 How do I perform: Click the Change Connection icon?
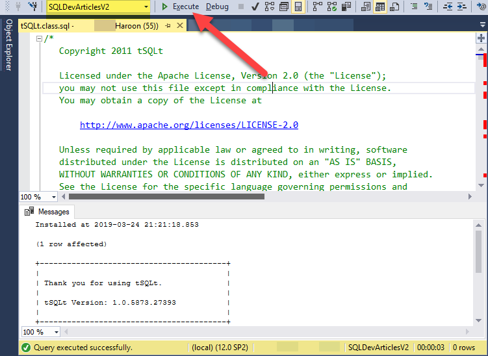pos(32,6)
